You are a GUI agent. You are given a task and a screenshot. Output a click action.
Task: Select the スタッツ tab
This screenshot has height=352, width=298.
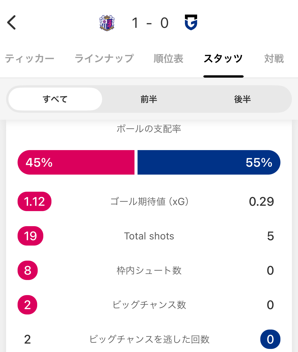point(223,59)
